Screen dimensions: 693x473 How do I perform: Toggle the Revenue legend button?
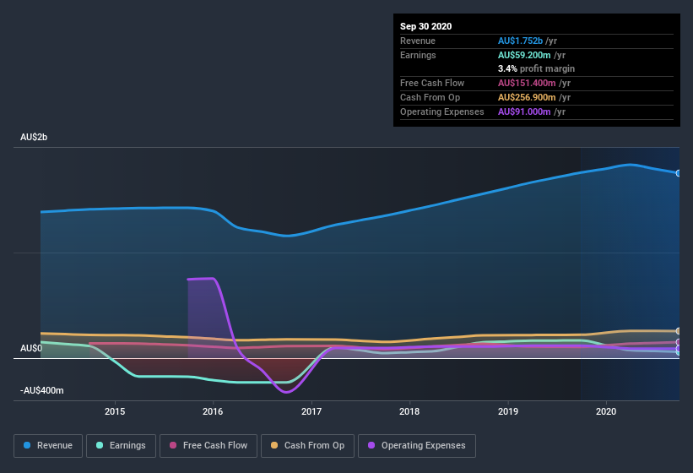tap(48, 446)
